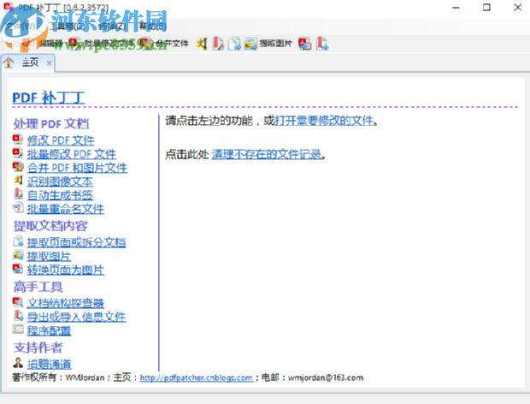Click the 打开需要修改的文件 link
The width and height of the screenshot is (530, 404).
coord(325,121)
